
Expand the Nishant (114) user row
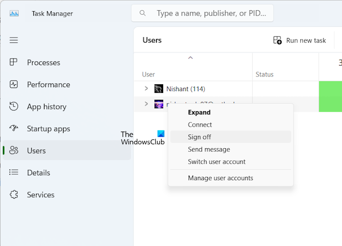[x=146, y=89]
